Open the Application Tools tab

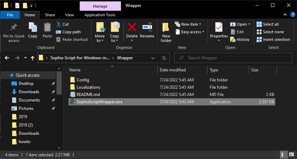tap(100, 15)
